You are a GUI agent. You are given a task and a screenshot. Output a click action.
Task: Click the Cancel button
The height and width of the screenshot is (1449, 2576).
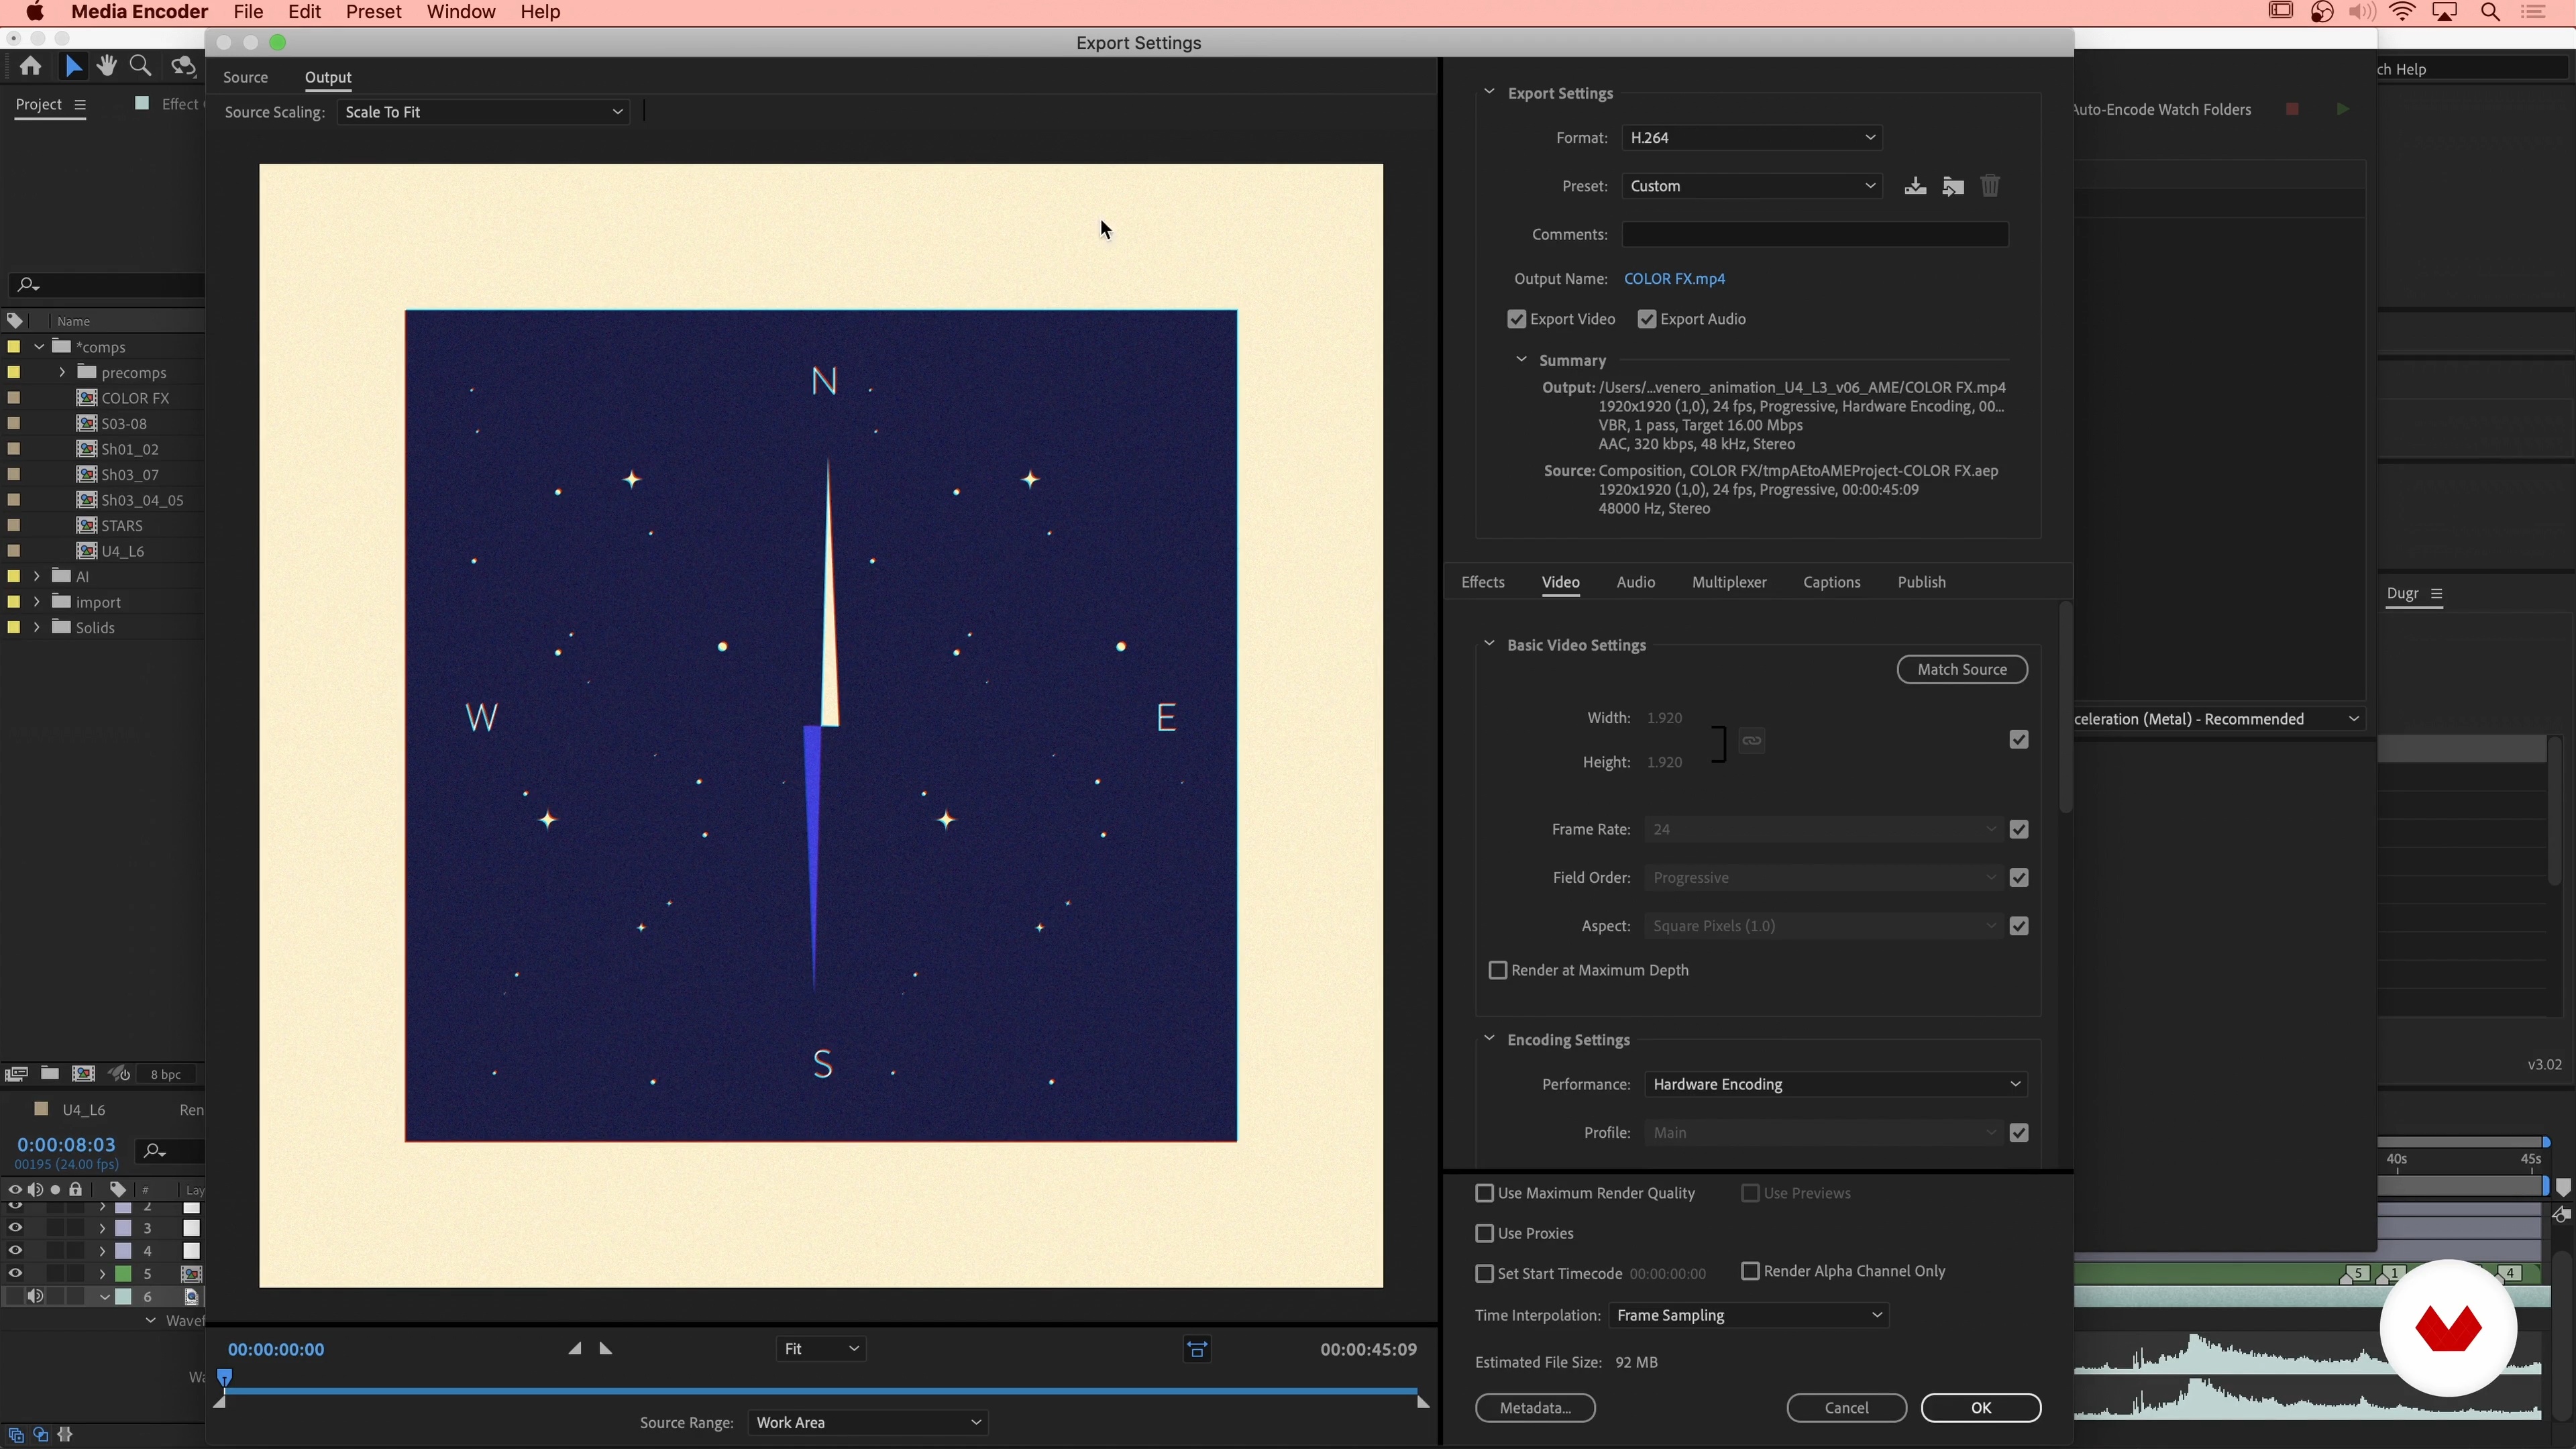pos(1846,1408)
